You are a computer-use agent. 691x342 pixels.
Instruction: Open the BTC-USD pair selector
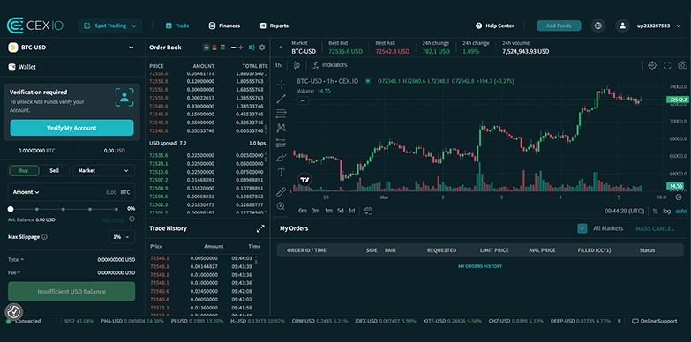coord(71,48)
